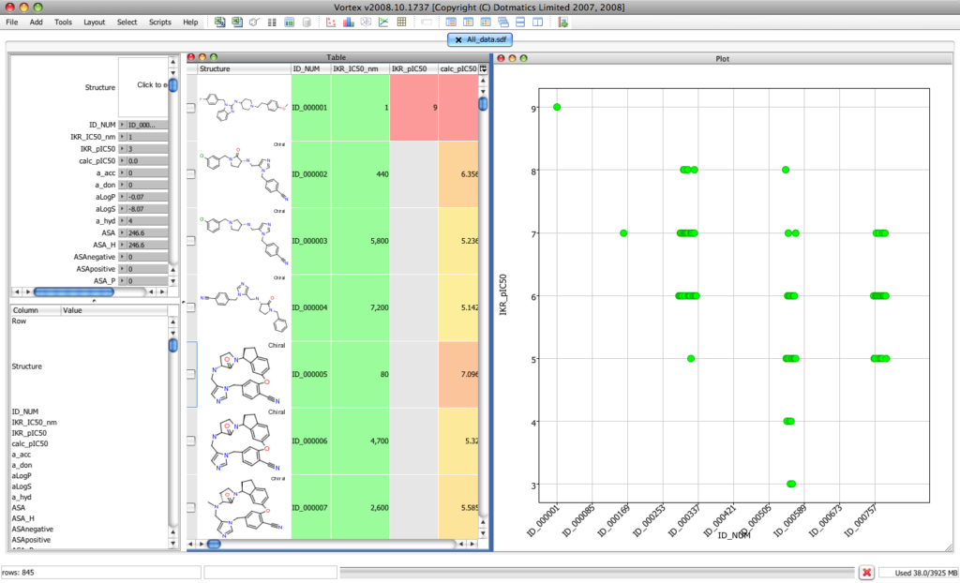The height and width of the screenshot is (583, 960).
Task: Check the row checkbox for ID_000006
Action: 191,441
